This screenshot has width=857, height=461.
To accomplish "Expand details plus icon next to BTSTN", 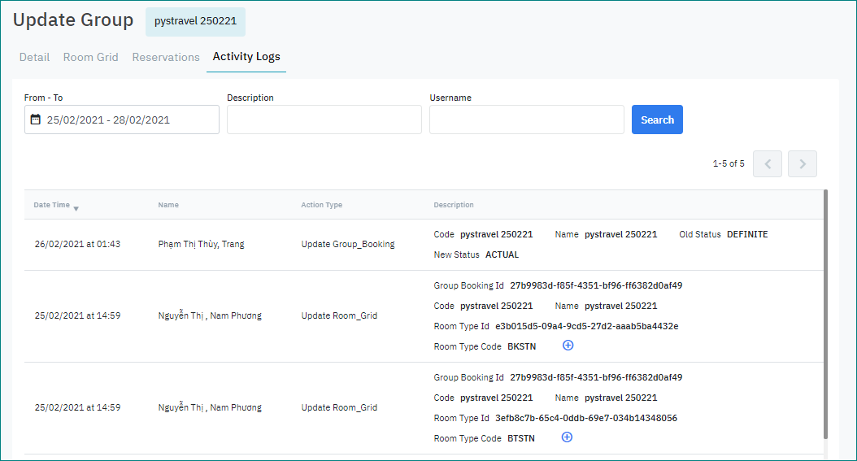I will coord(568,437).
